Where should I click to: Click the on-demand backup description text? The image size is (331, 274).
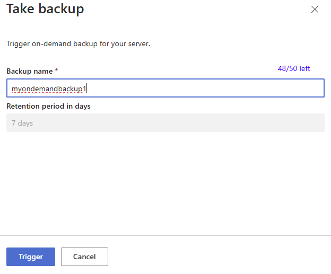[78, 44]
